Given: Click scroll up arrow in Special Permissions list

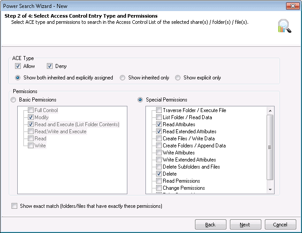Looking at the screenshot, I should pos(270,111).
